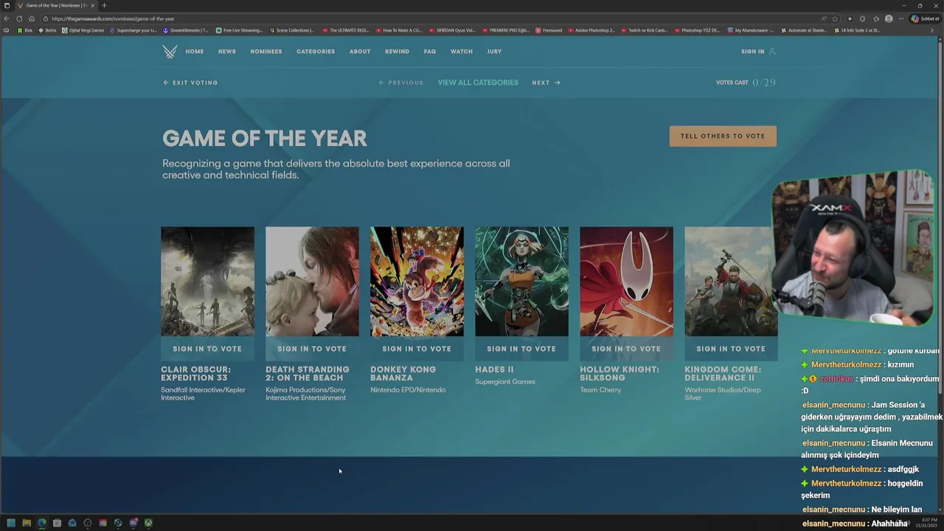Image resolution: width=944 pixels, height=531 pixels.
Task: Click the HADES II title text
Action: (494, 369)
